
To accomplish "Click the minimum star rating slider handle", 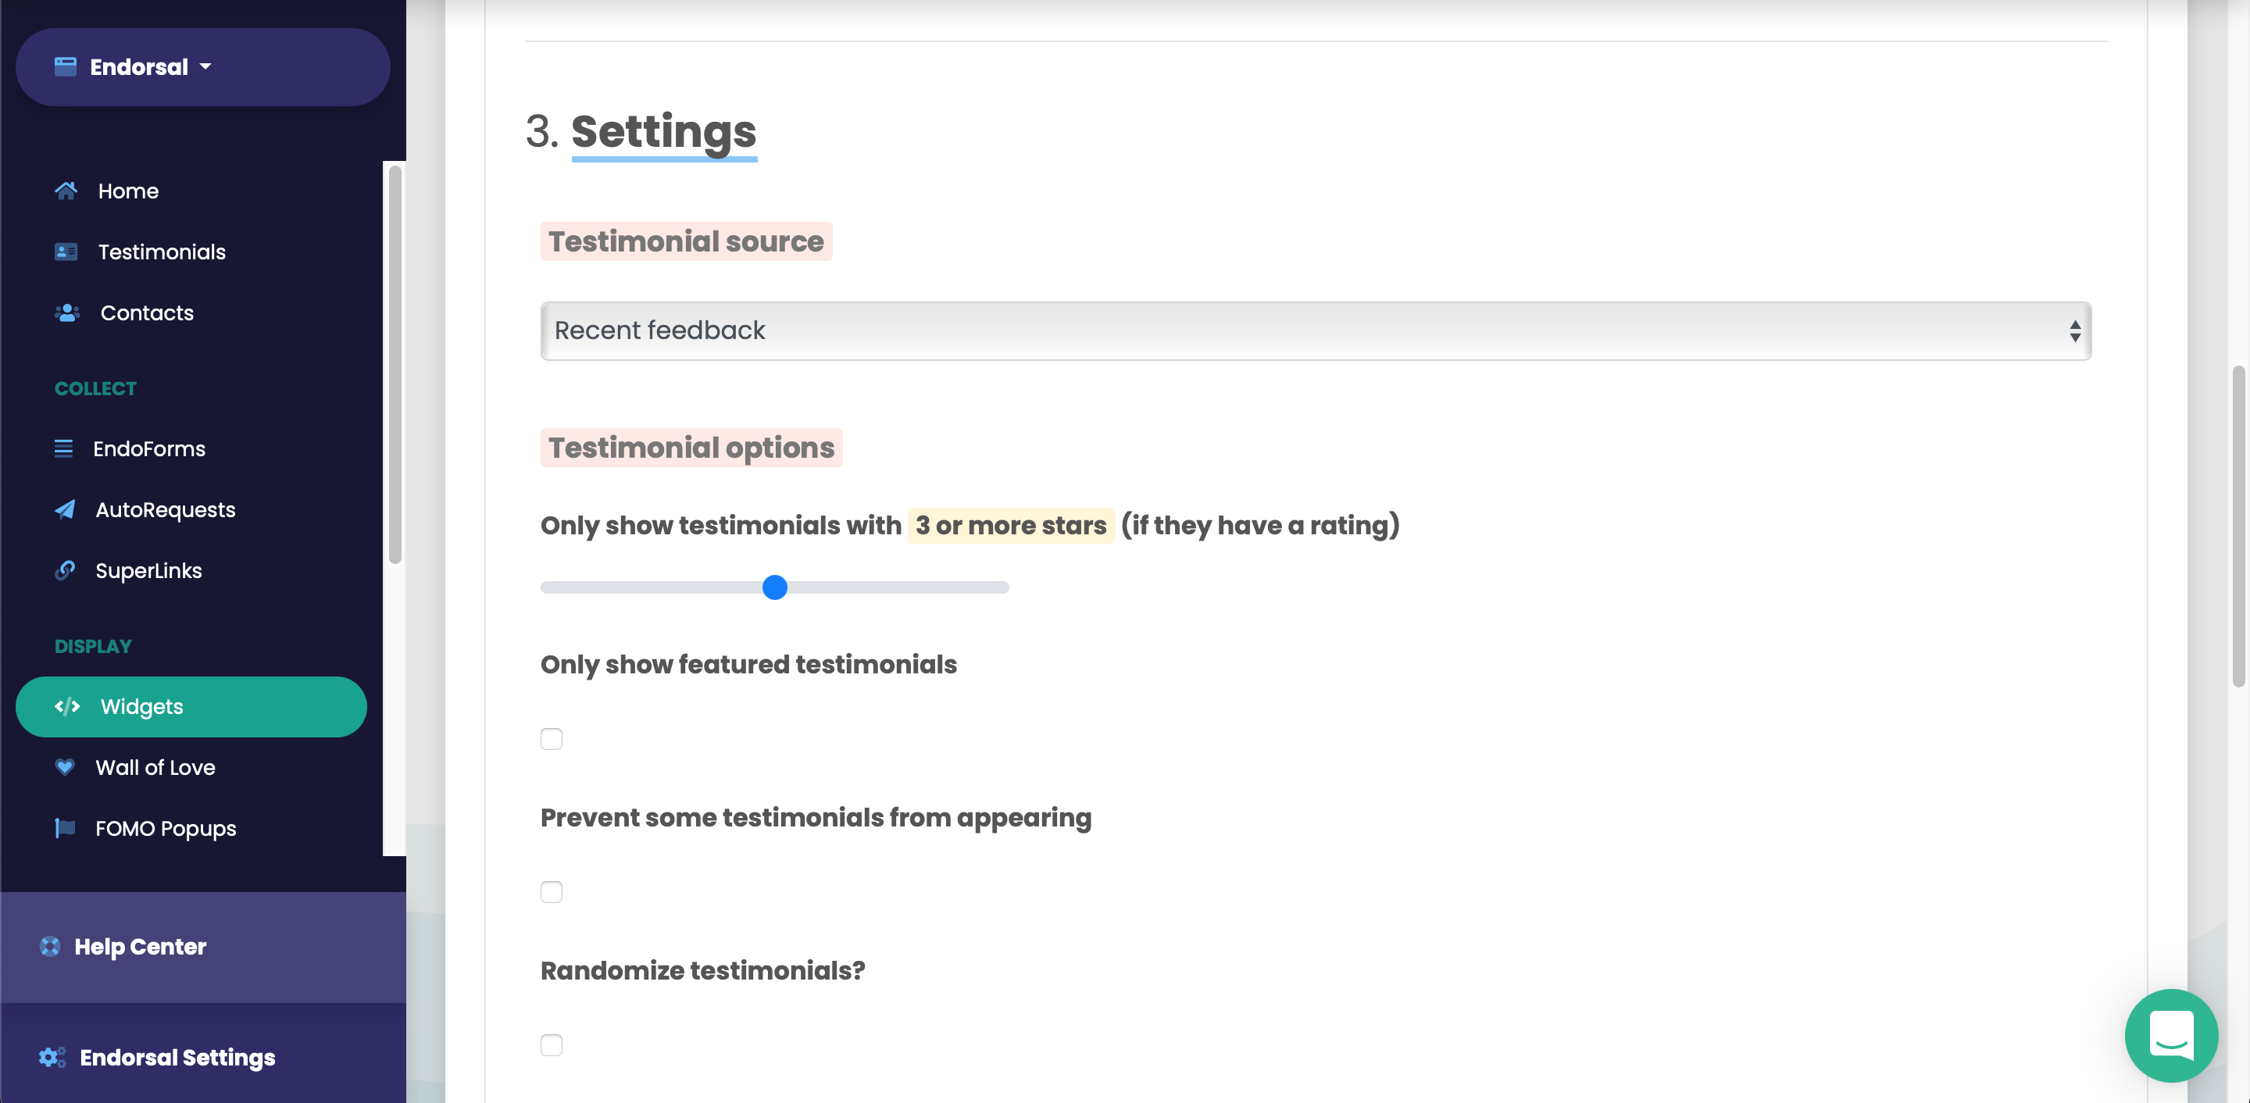I will coord(775,587).
